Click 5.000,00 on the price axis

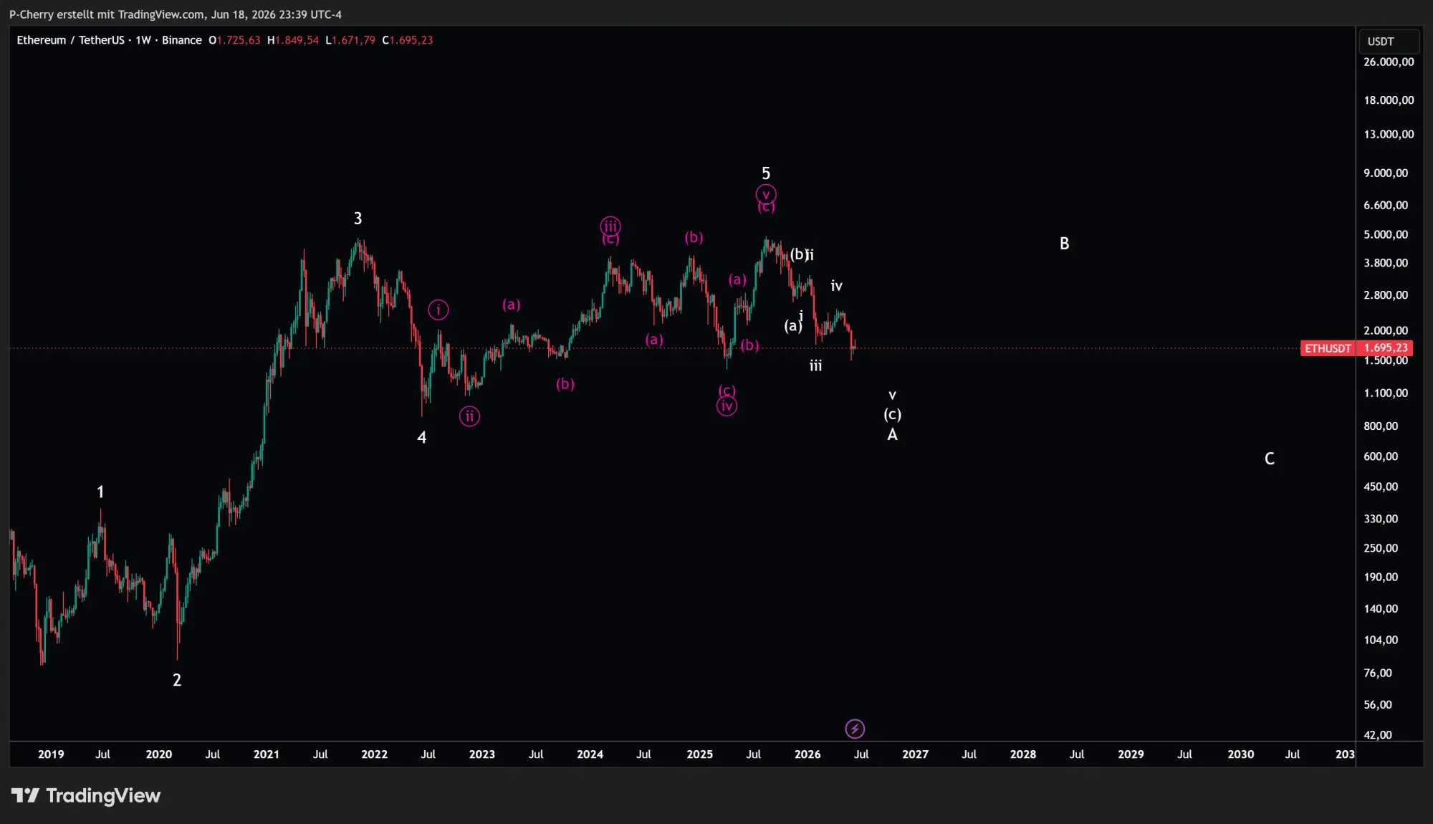click(x=1386, y=234)
